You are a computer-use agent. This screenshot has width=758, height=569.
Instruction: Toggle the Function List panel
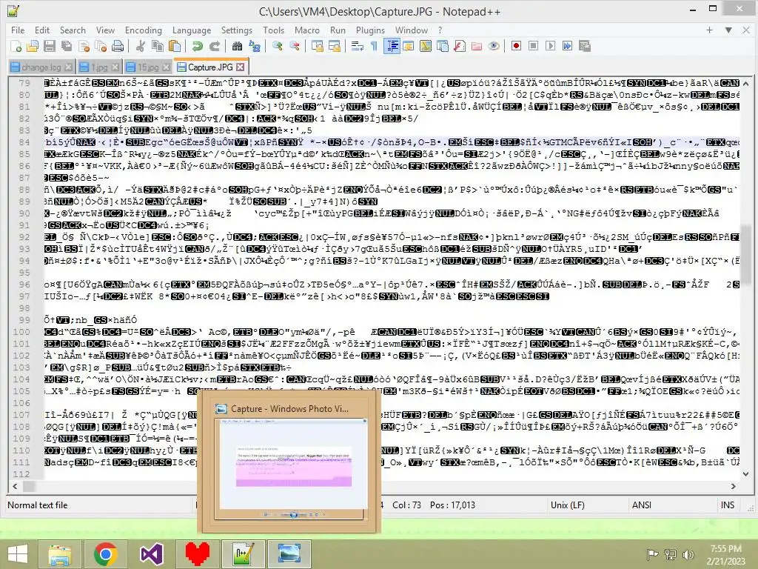(459, 47)
